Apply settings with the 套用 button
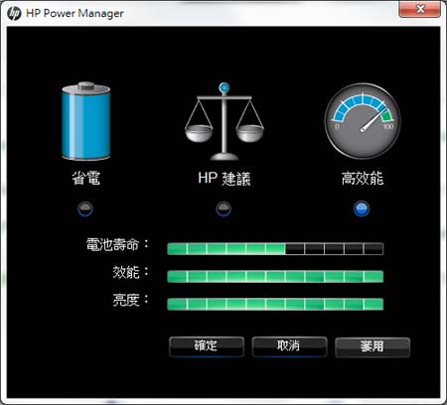Image resolution: width=447 pixels, height=405 pixels. point(372,346)
